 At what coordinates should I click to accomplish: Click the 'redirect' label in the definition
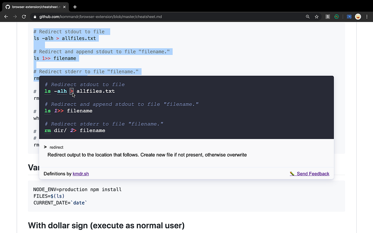tap(56, 148)
